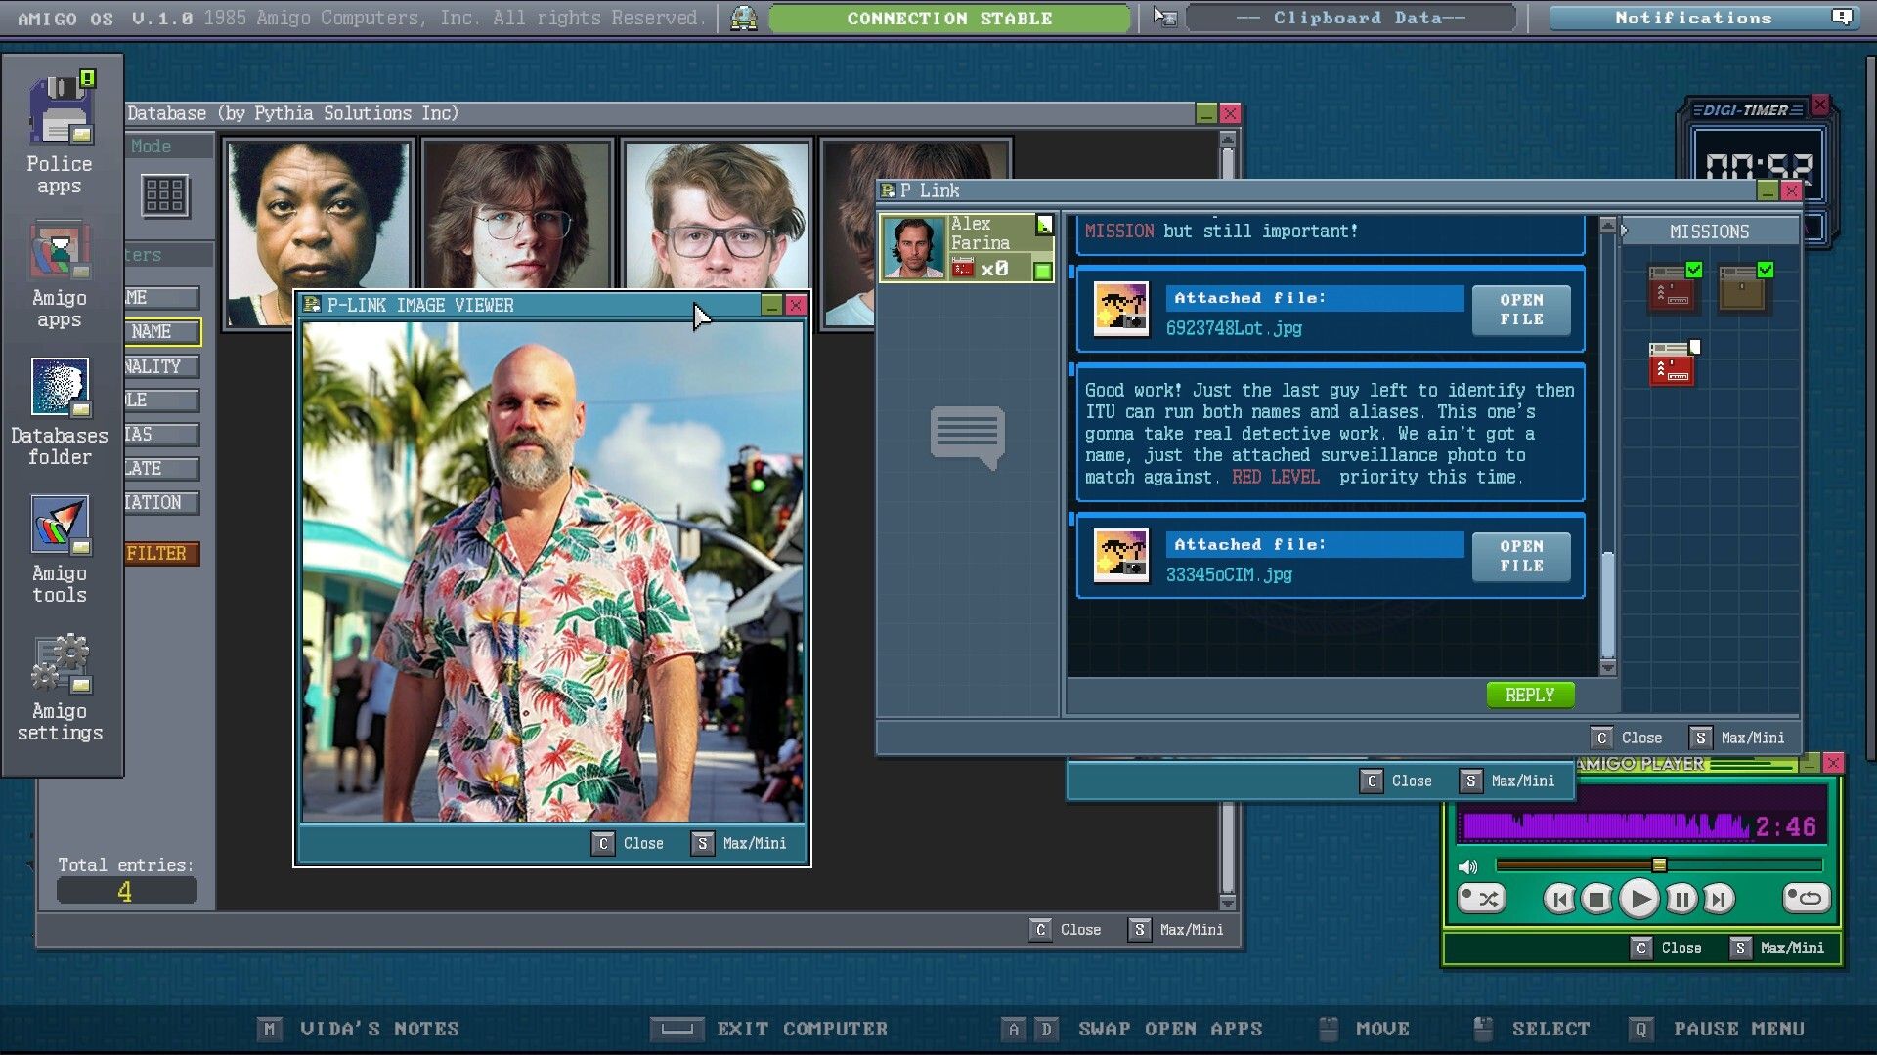Image resolution: width=1877 pixels, height=1055 pixels.
Task: Toggle repeat in Amigo Player
Action: tap(1806, 899)
